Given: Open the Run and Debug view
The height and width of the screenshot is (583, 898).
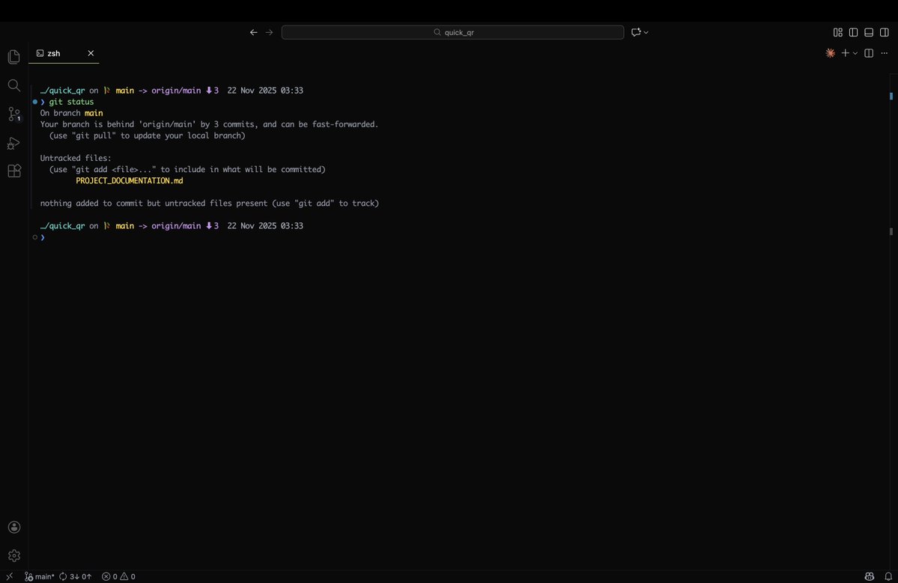Looking at the screenshot, I should click(x=13, y=142).
